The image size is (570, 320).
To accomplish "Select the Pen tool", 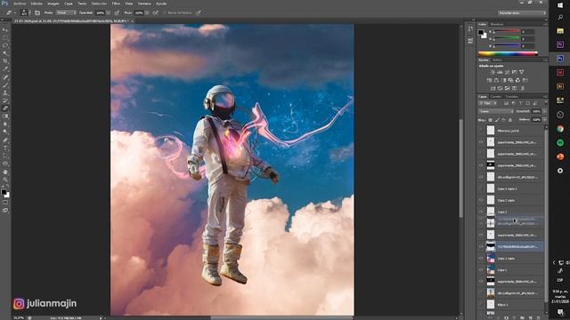I will tap(5, 140).
